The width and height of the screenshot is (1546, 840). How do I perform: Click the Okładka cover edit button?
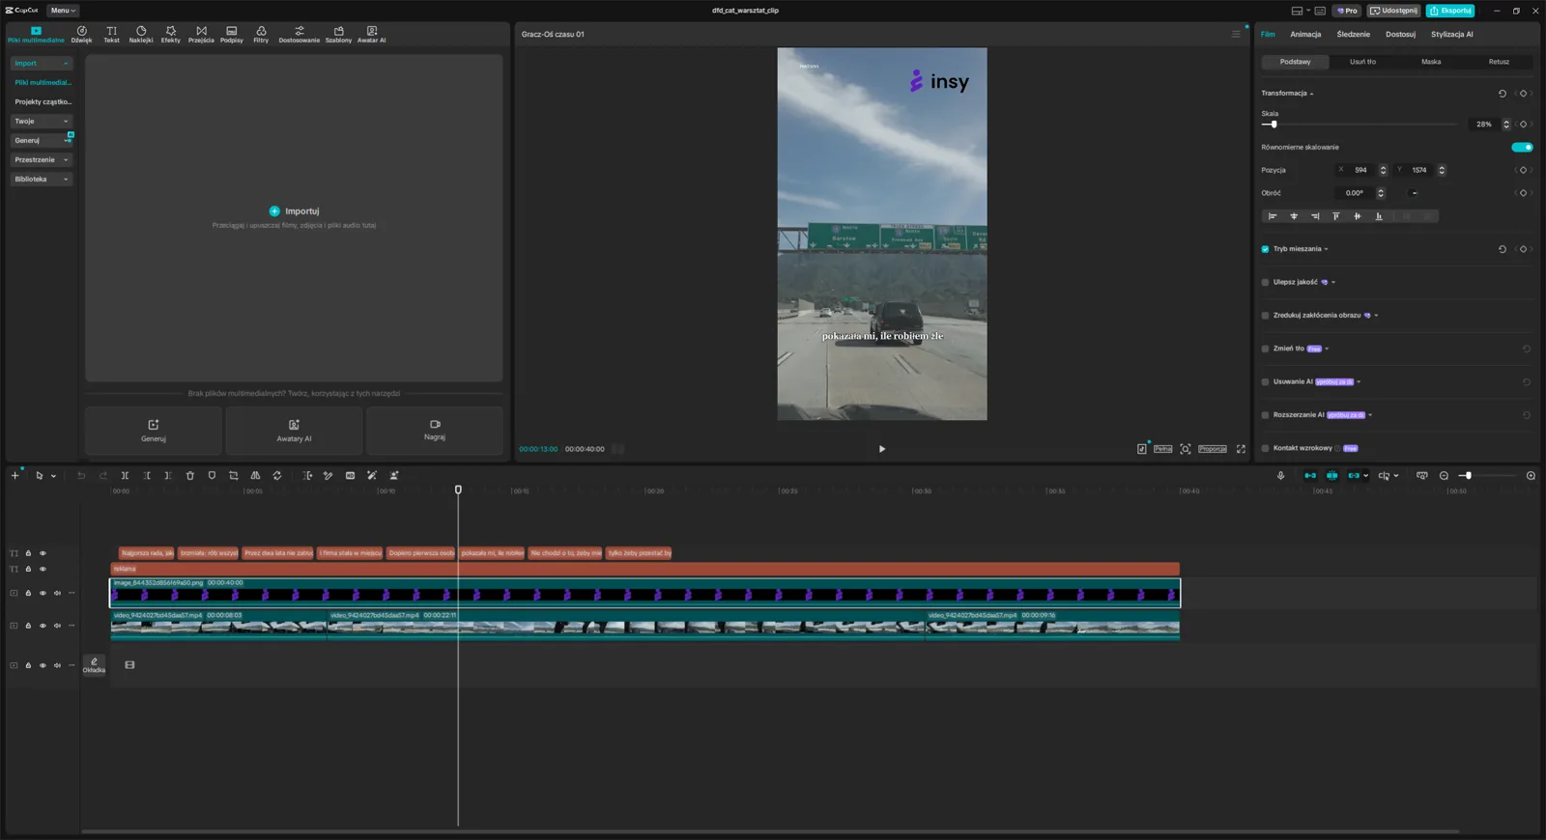coord(94,665)
